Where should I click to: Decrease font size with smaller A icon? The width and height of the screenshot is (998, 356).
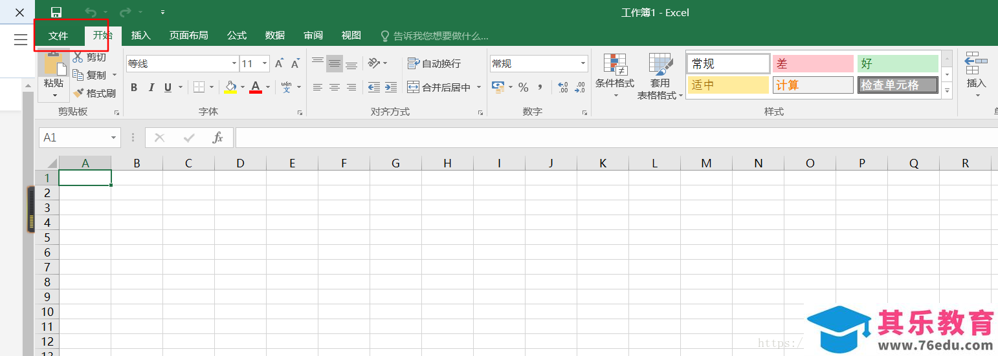pos(295,63)
